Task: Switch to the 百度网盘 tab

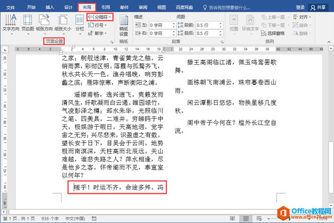Action: coord(184,7)
